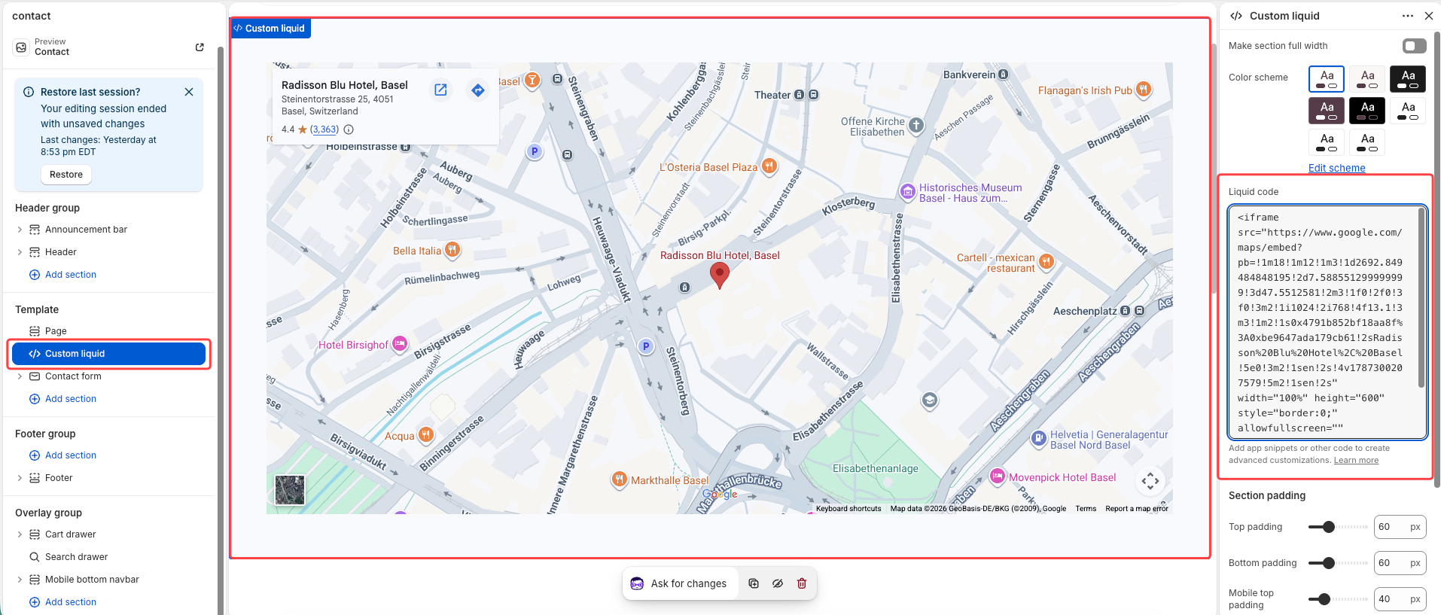Viewport: 1441px width, 615px height.
Task: Open map Keyboard shortcuts
Action: coord(848,509)
